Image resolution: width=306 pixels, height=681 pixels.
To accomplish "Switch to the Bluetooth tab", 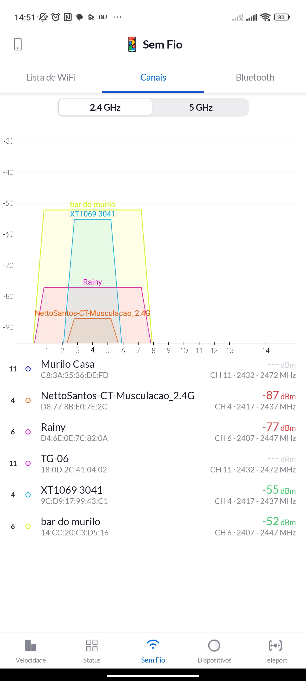I will pyautogui.click(x=255, y=77).
